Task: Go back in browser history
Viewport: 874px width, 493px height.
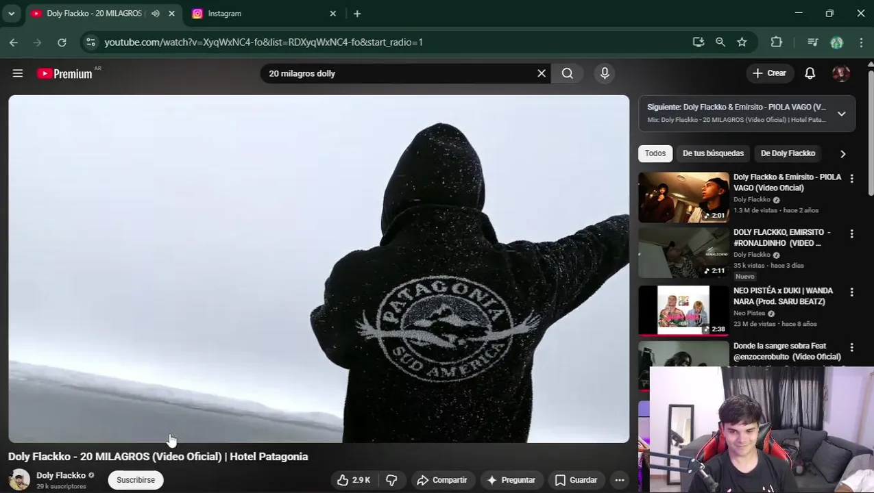Action: (x=14, y=42)
